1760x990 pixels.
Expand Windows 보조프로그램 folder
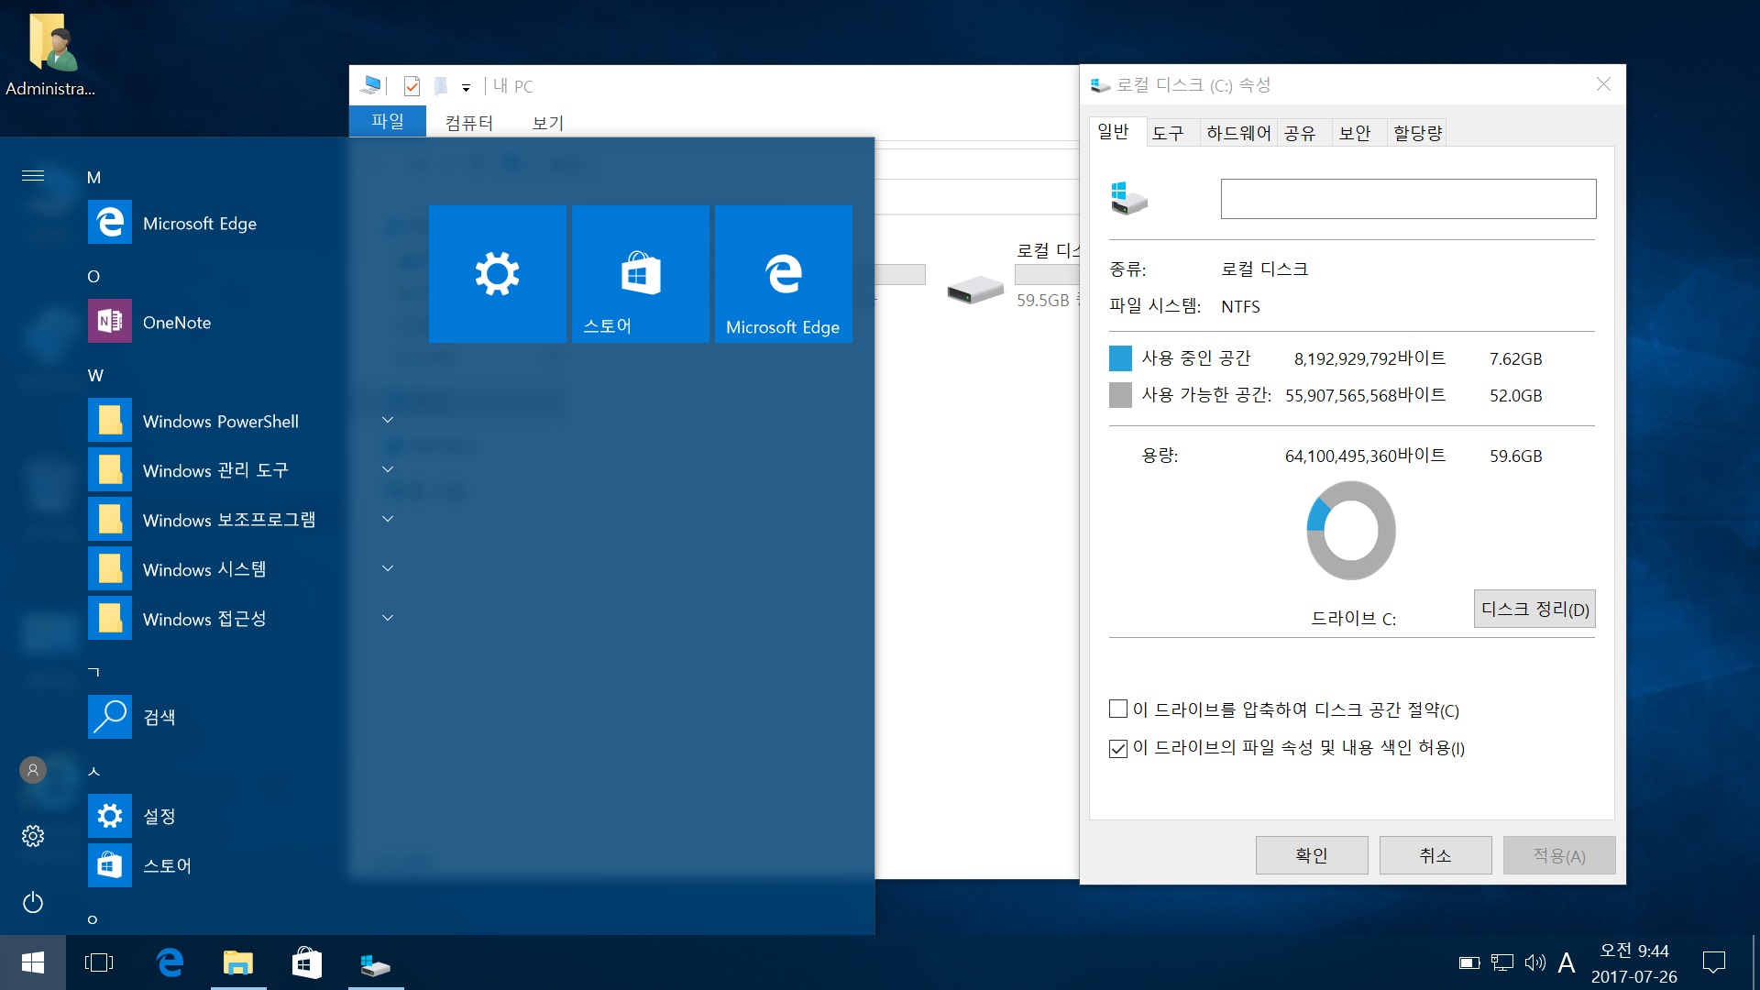[388, 520]
